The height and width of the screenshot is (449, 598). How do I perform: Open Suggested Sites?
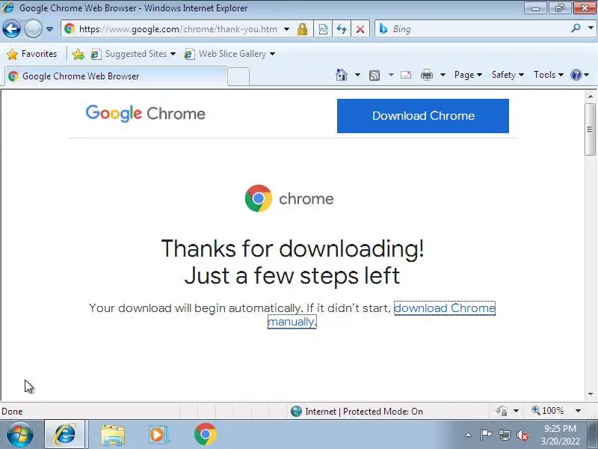click(x=133, y=54)
